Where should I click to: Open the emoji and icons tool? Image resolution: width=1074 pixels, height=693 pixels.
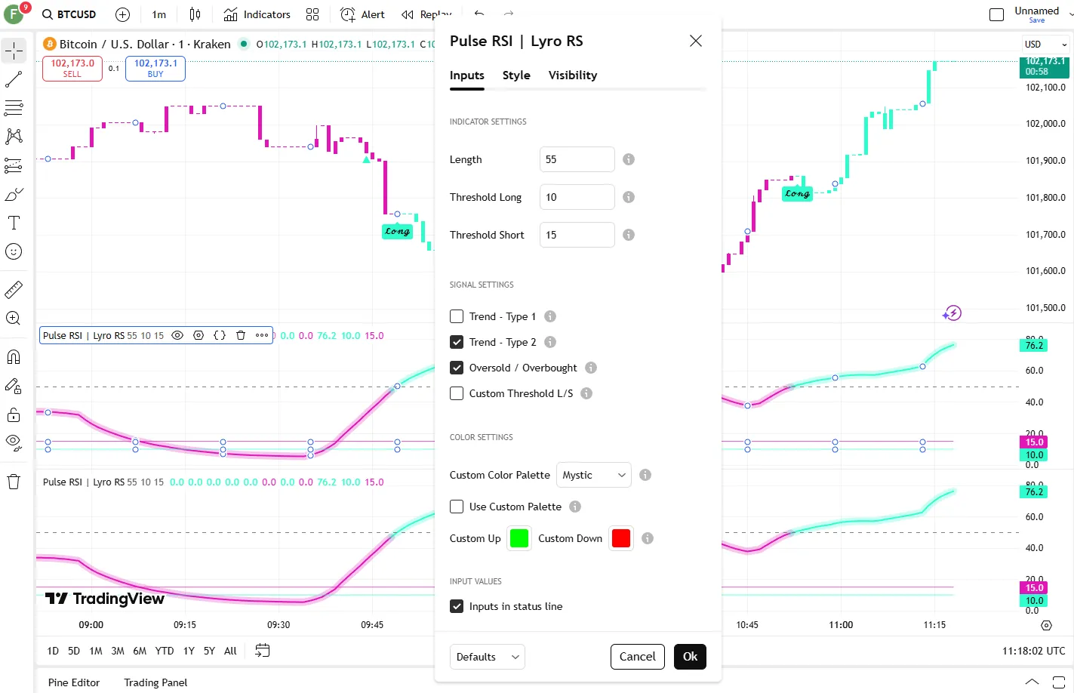coord(14,251)
